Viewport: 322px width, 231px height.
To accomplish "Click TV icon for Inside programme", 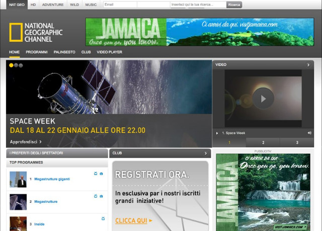I will click(x=103, y=218).
